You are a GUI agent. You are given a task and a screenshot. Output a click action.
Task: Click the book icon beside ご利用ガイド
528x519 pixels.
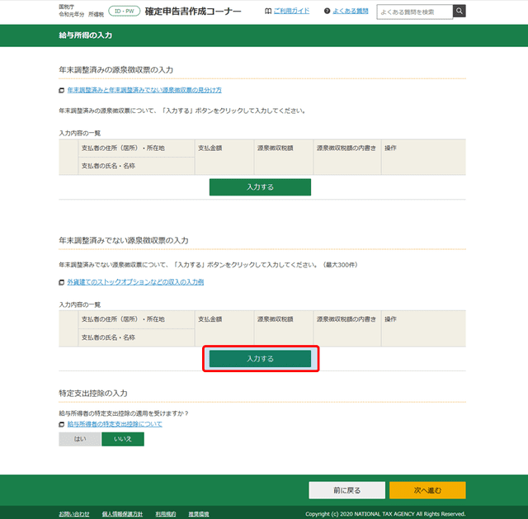(268, 11)
